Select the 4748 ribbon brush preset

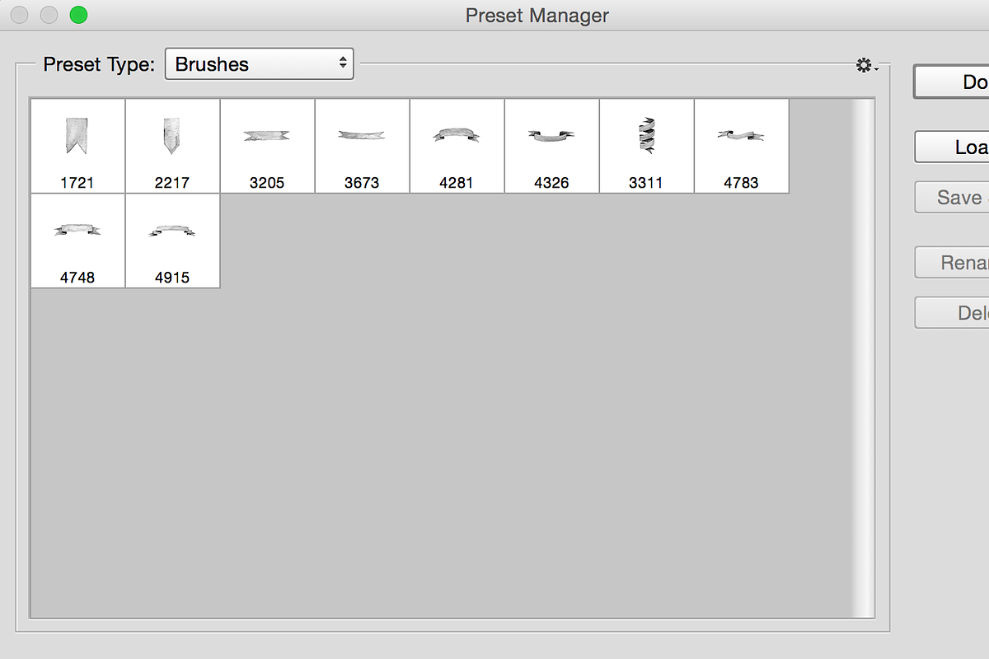pos(77,241)
